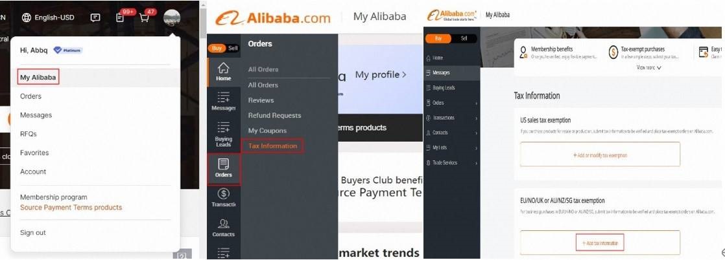Viewport: 725px width, 260px height.
Task: Toggle Buy mode in middle panel
Action: tap(217, 48)
